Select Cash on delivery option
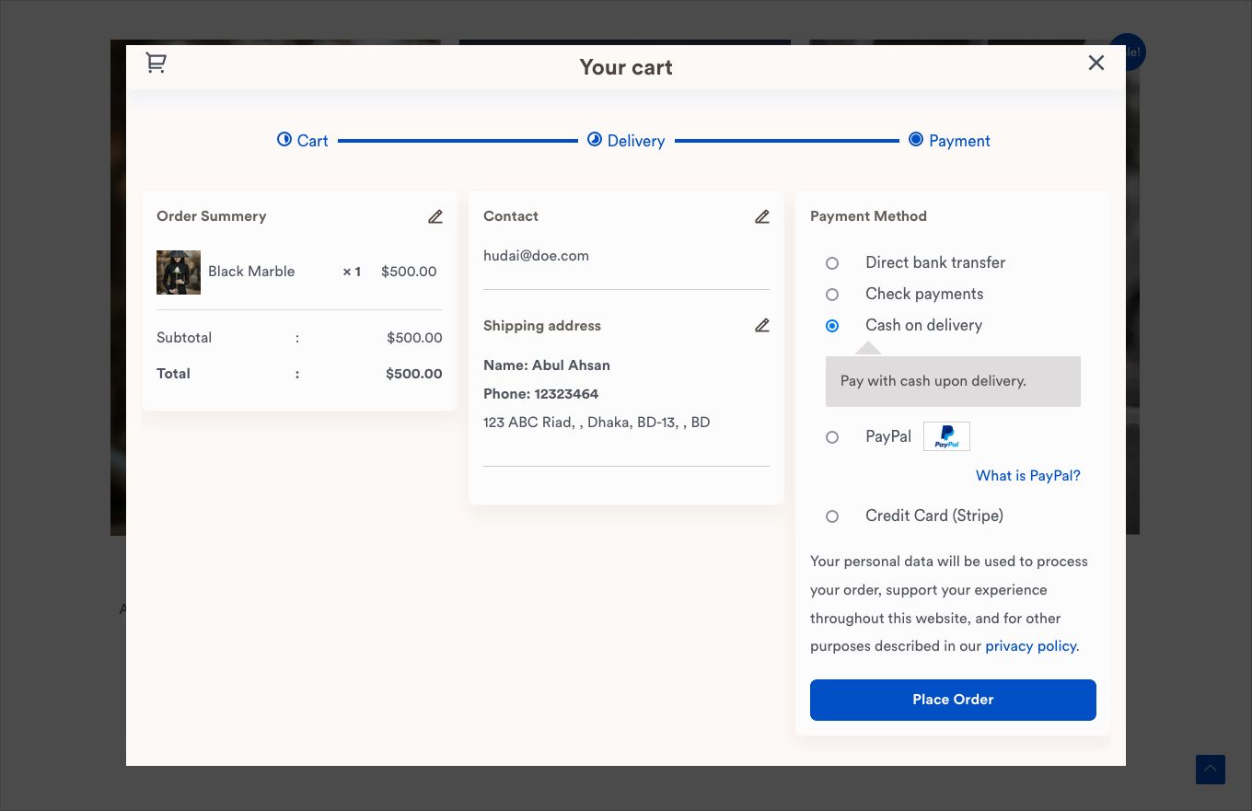The height and width of the screenshot is (811, 1252). pos(832,326)
